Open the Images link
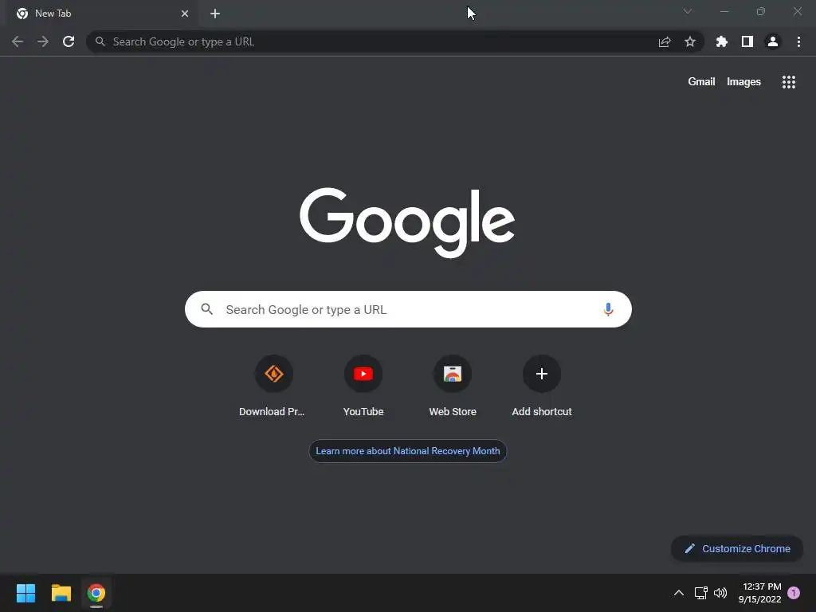816x612 pixels. pos(743,82)
